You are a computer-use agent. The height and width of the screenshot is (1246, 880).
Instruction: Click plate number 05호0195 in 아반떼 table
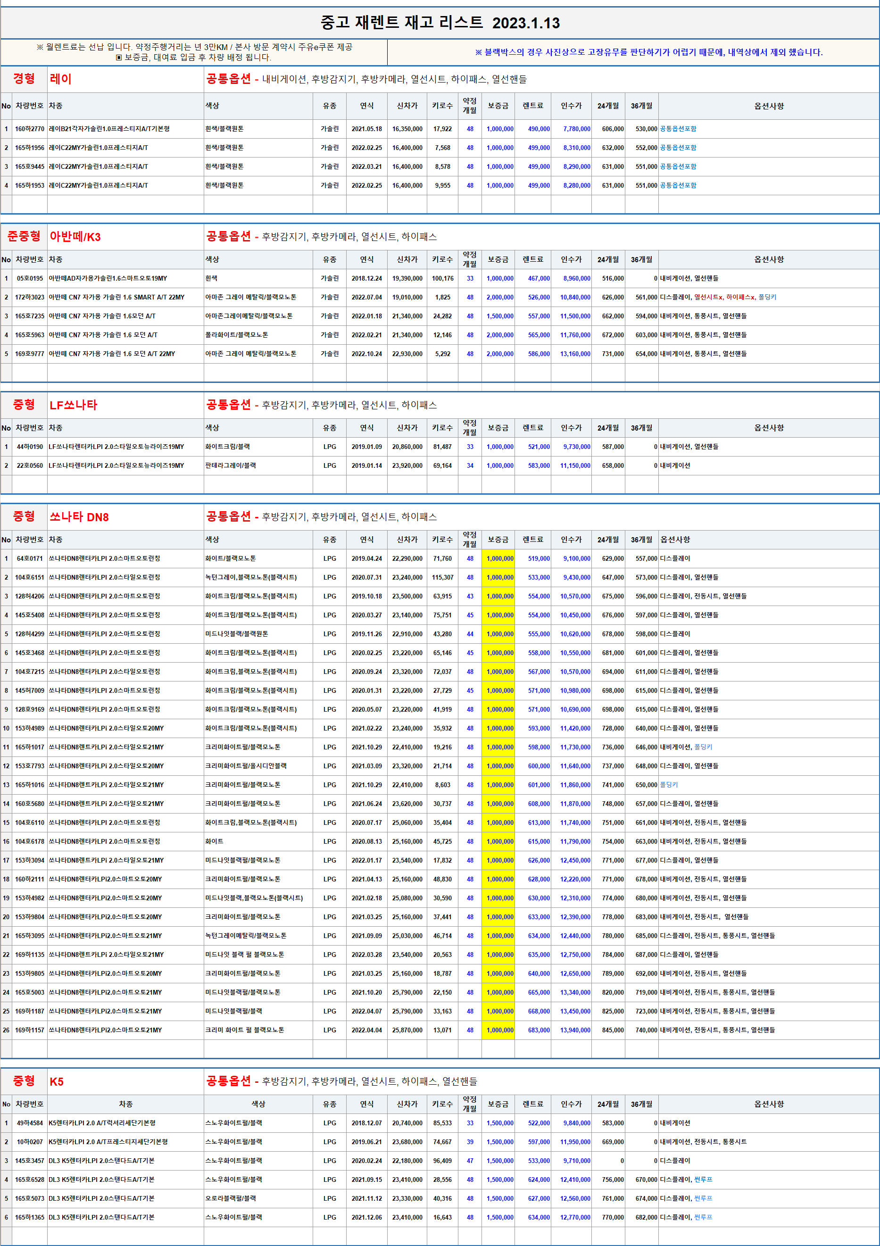(30, 278)
